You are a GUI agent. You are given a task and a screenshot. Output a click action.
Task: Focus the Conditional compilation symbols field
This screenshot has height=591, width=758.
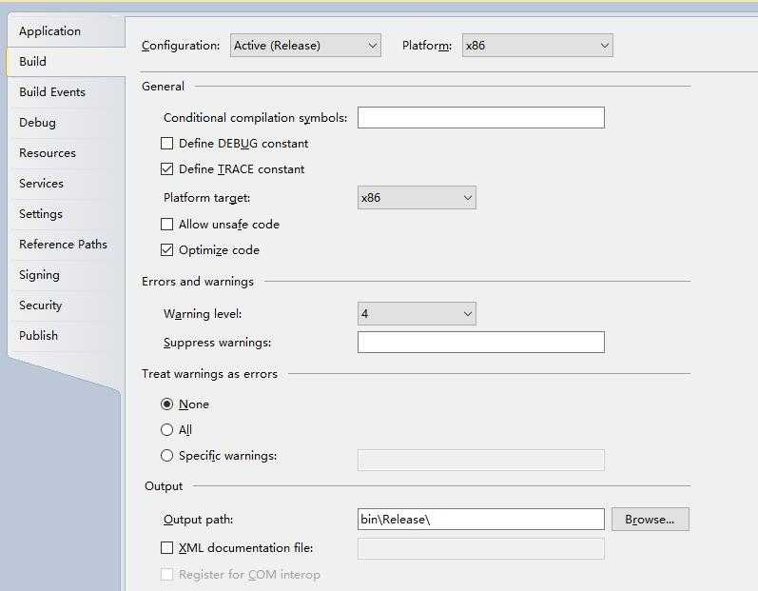(x=481, y=117)
